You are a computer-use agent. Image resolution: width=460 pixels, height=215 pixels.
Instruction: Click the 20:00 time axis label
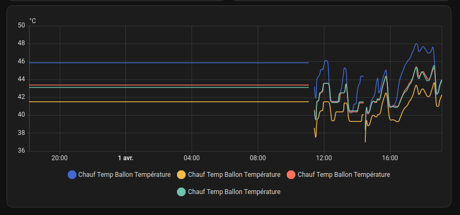pos(59,158)
